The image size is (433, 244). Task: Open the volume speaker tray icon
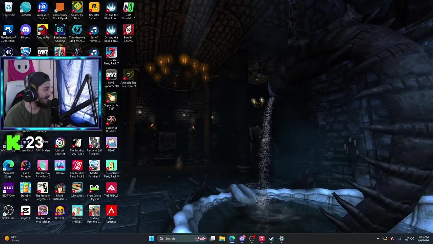tap(412, 239)
